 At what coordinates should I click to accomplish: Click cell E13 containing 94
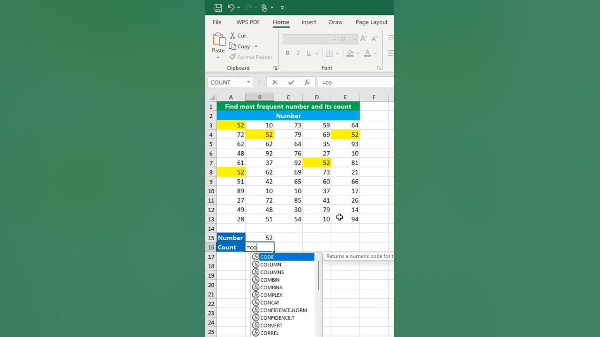tap(345, 219)
